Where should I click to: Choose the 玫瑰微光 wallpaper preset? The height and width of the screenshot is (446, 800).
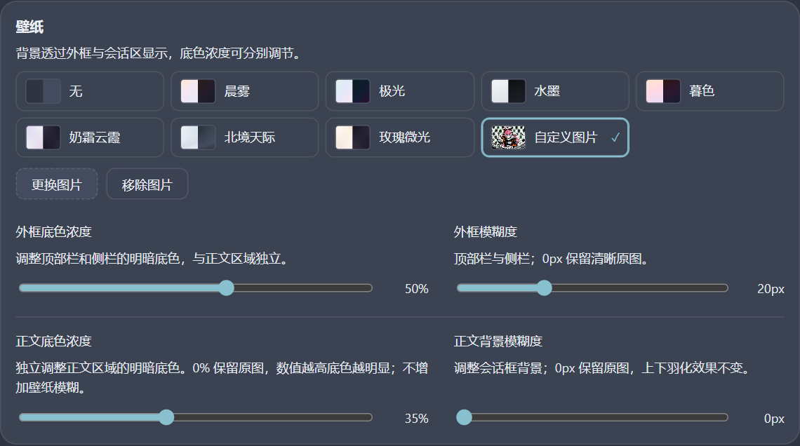(x=400, y=137)
